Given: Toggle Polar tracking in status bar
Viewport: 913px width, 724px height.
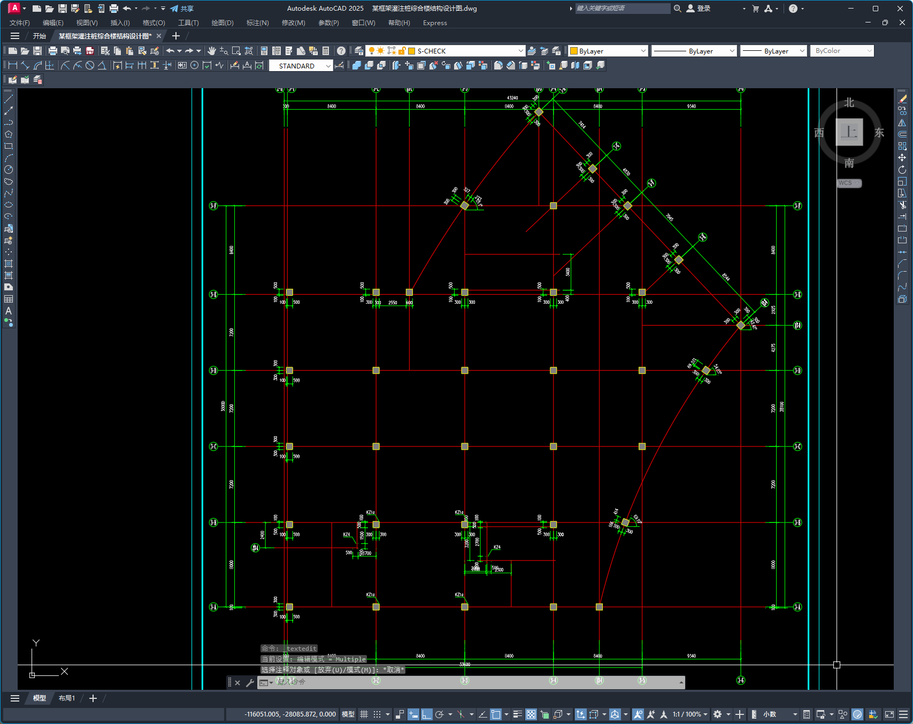Looking at the screenshot, I should tap(440, 714).
